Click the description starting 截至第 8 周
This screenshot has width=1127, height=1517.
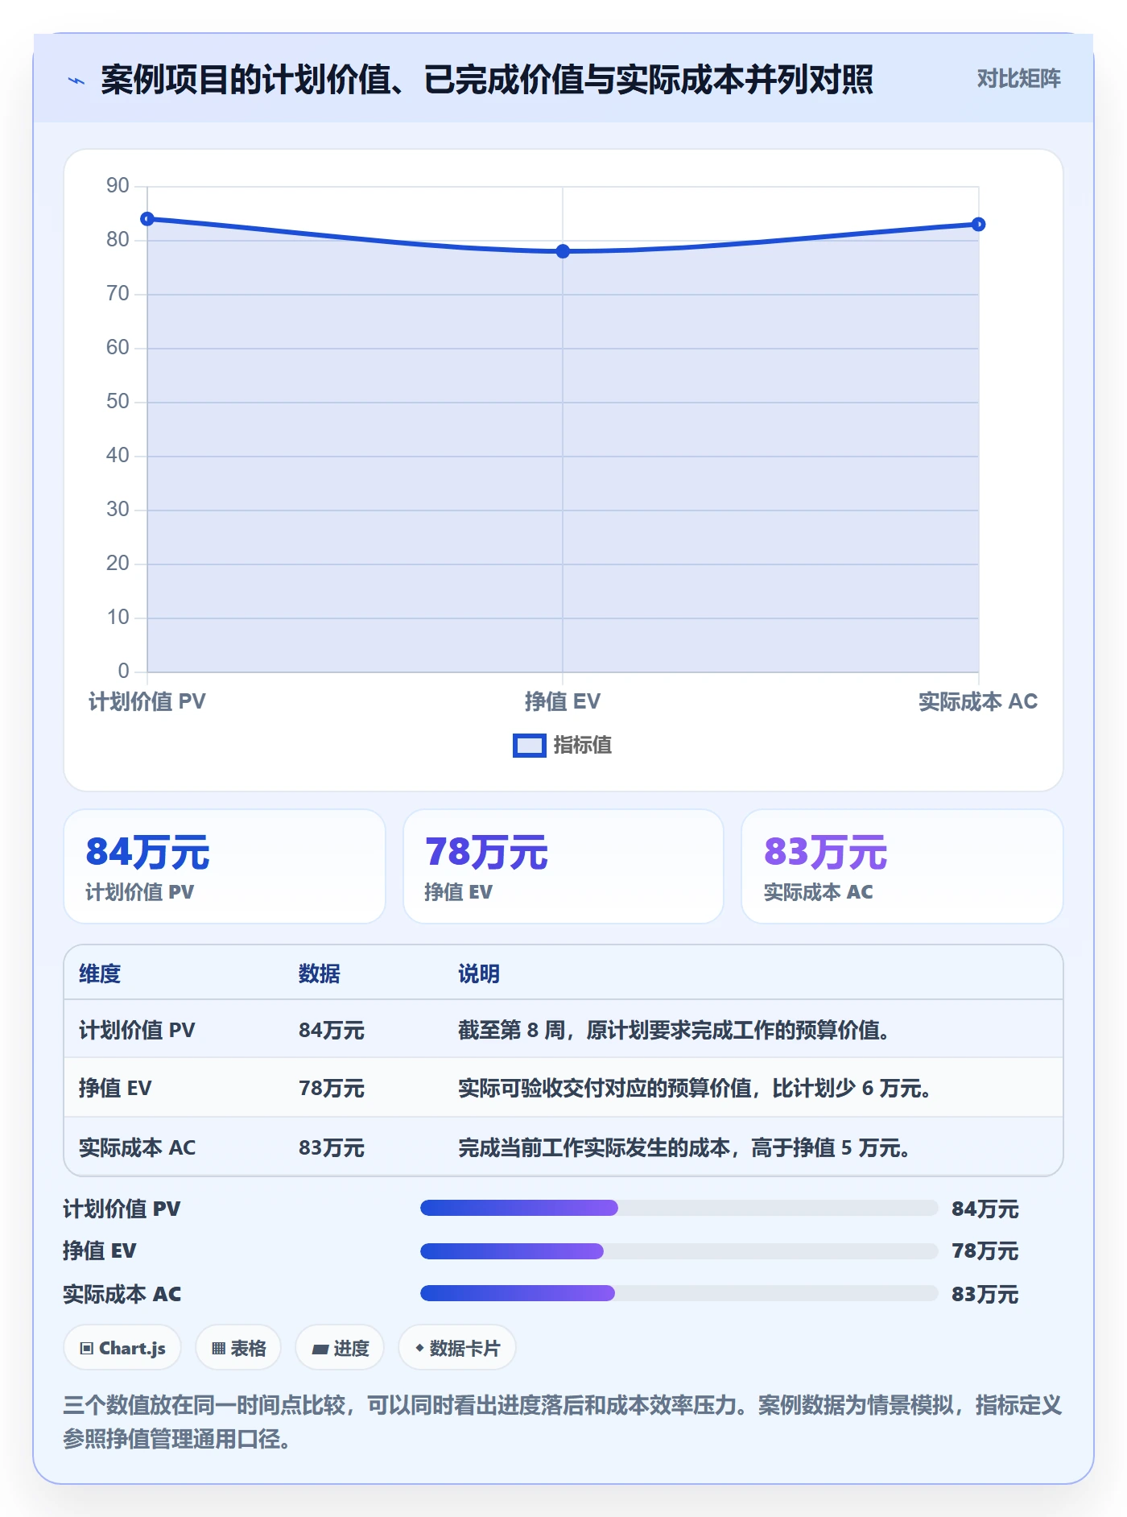[674, 1030]
